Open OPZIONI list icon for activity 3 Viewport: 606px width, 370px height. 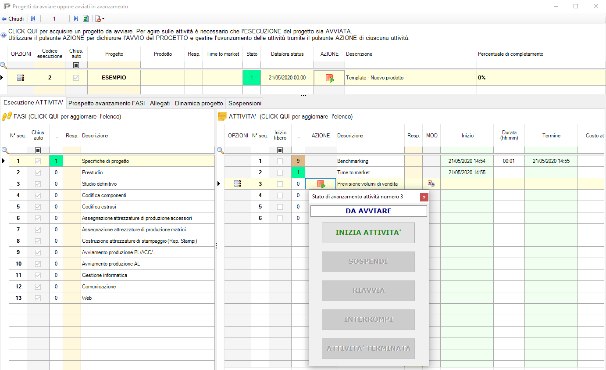click(238, 184)
